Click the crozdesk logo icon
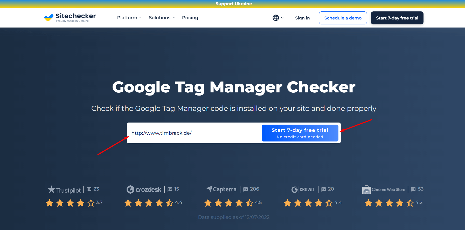The height and width of the screenshot is (230, 465). [x=130, y=190]
